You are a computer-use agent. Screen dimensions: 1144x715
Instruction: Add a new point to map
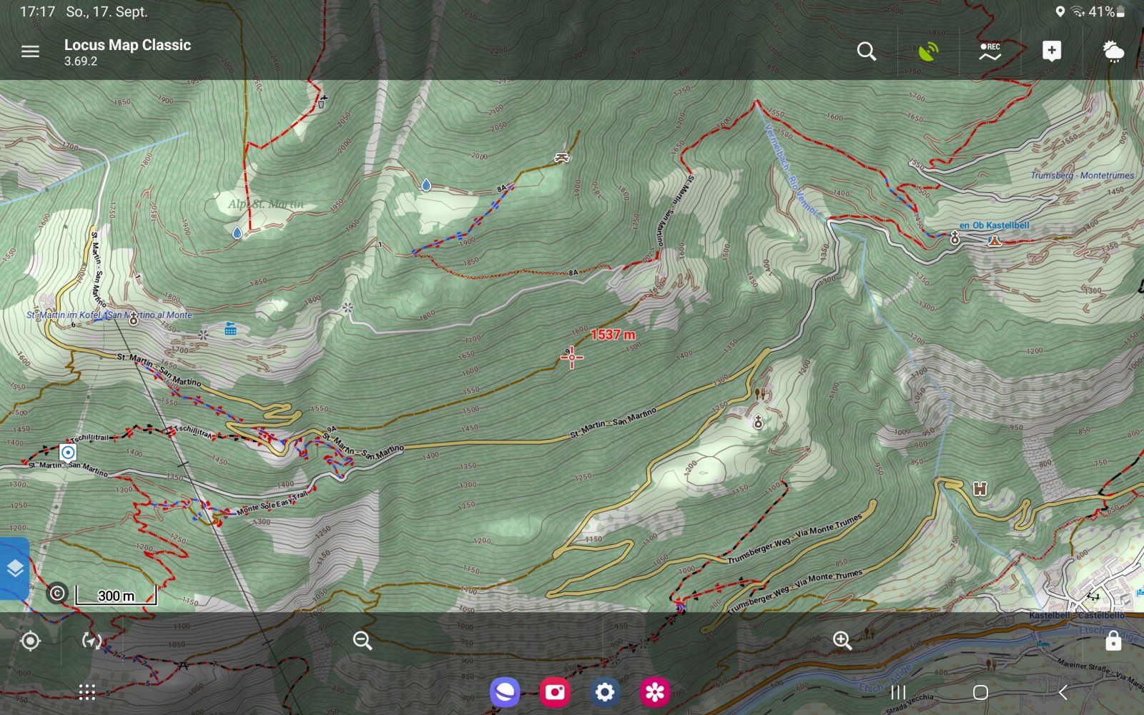tap(1051, 51)
